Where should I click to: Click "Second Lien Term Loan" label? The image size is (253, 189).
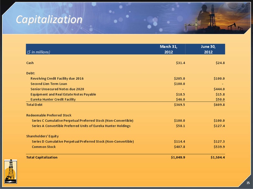point(49,84)
